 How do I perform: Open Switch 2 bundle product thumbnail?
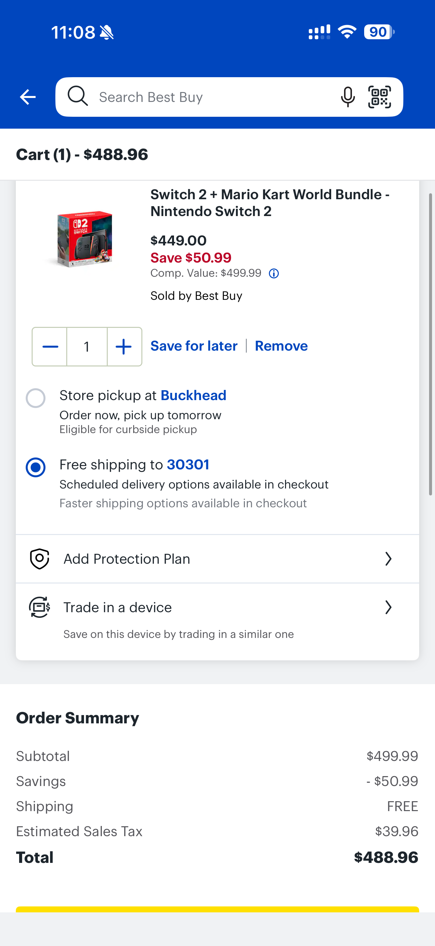(x=85, y=239)
